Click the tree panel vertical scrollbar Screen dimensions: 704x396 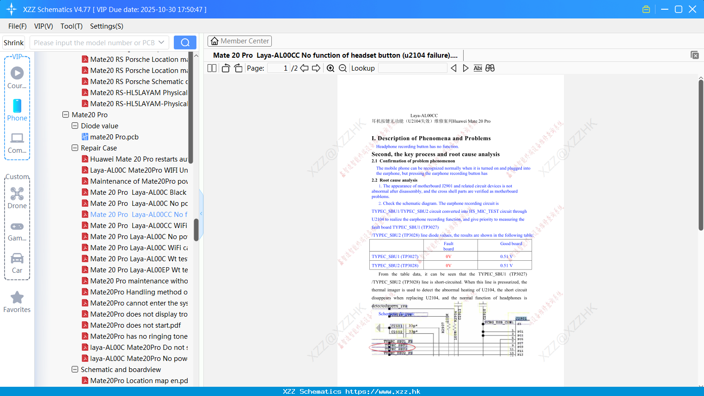196,229
